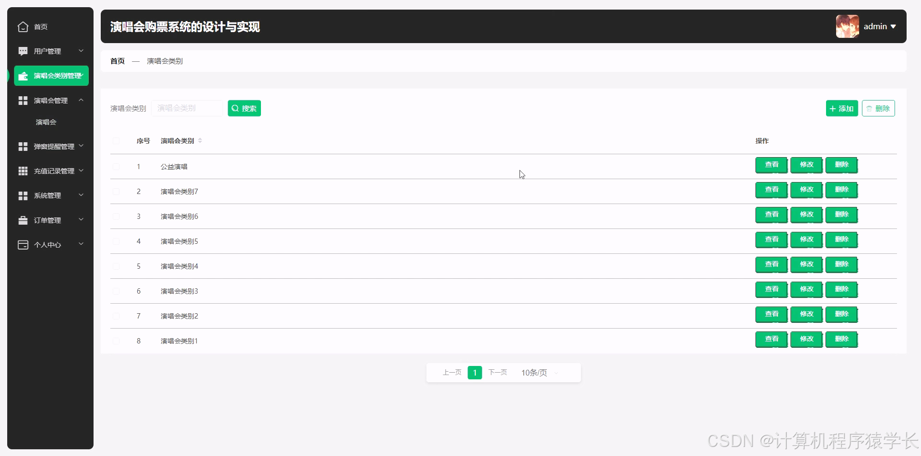Click the card icon beside 个人中心

click(x=23, y=245)
